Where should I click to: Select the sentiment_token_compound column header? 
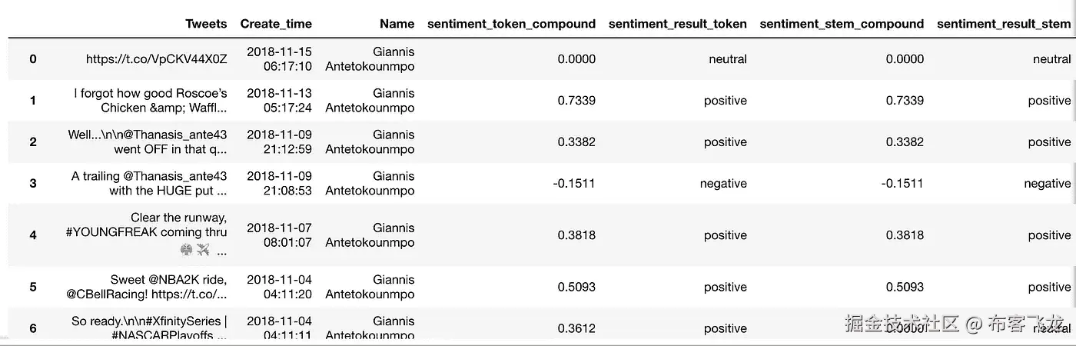click(511, 24)
